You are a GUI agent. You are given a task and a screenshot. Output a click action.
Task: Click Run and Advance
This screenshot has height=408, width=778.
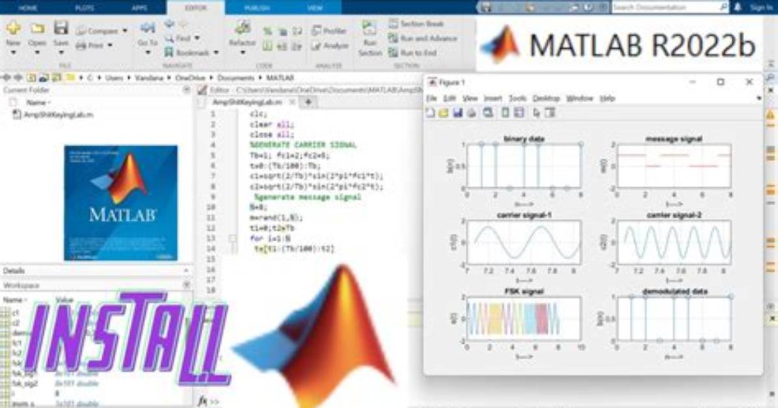click(422, 38)
